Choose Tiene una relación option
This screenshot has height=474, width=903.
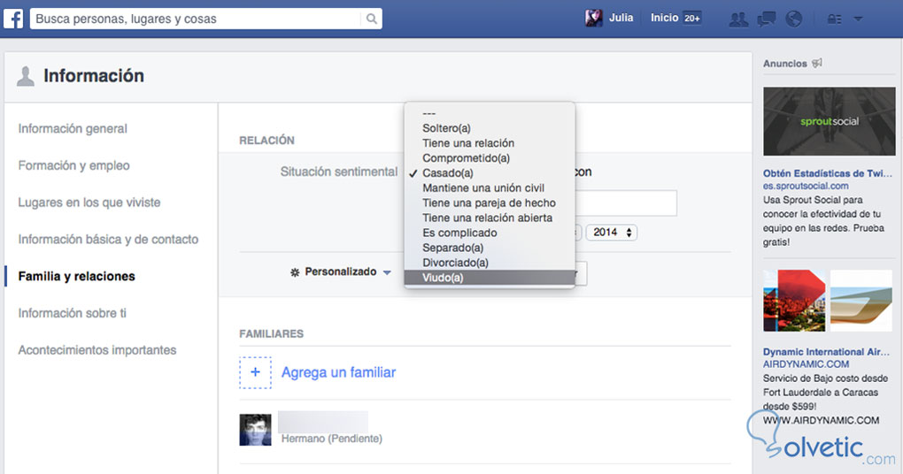490,142
